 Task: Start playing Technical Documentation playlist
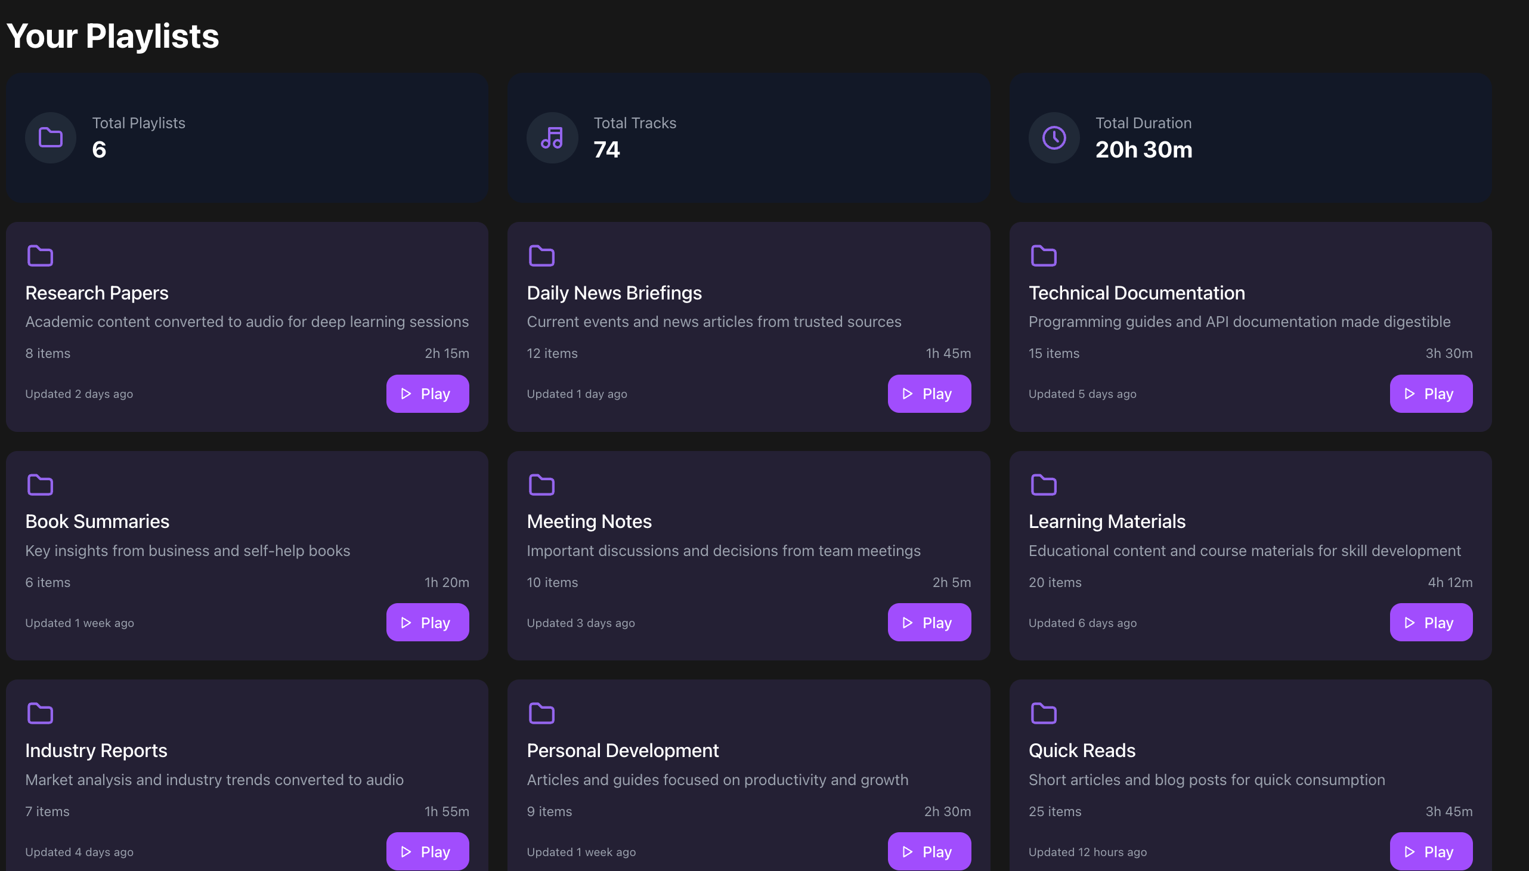tap(1431, 394)
